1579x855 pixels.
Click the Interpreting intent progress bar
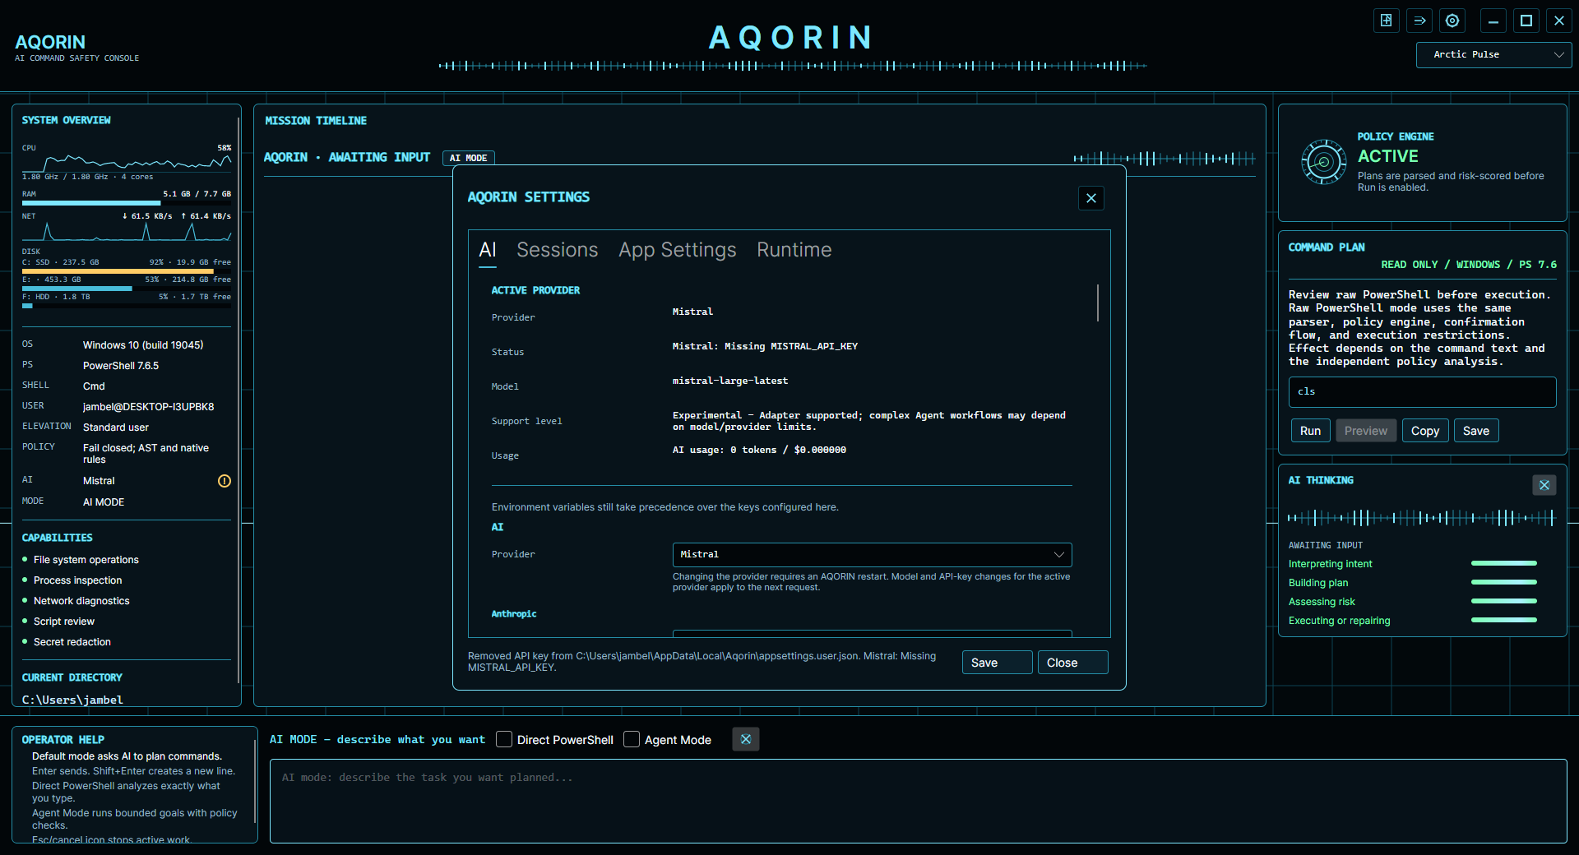click(x=1504, y=564)
